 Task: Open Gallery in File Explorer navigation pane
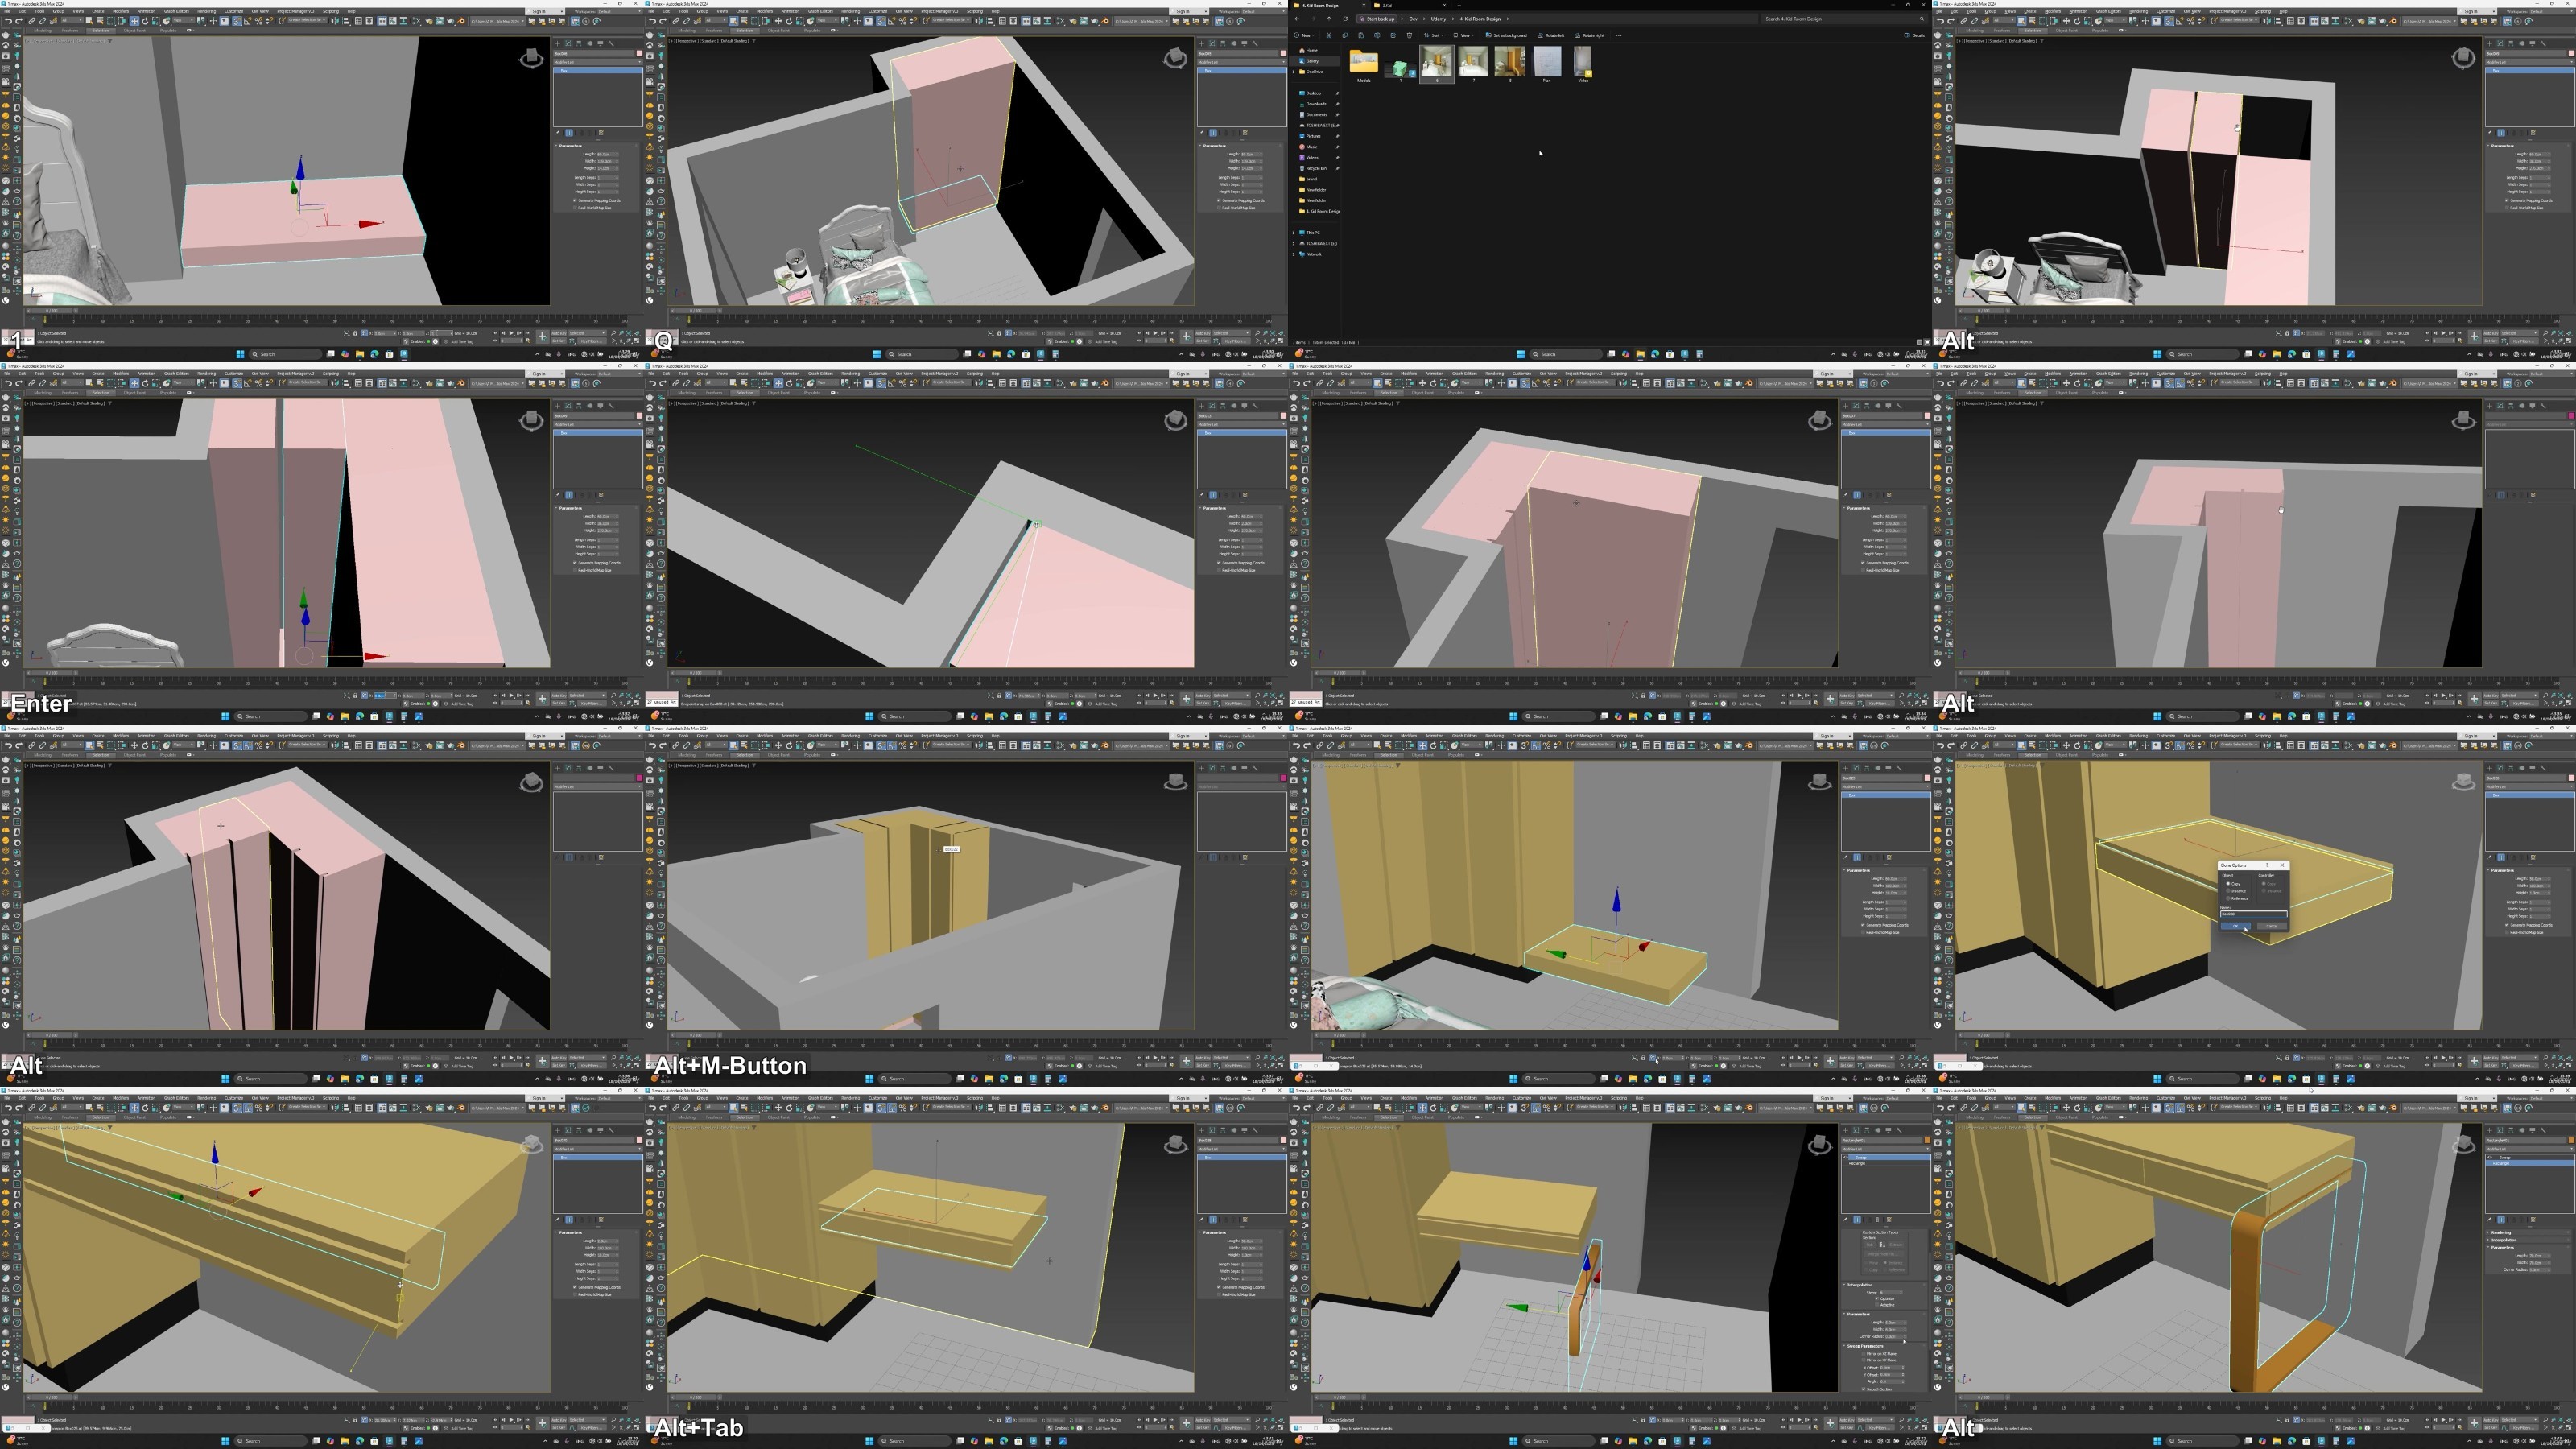[x=1313, y=61]
